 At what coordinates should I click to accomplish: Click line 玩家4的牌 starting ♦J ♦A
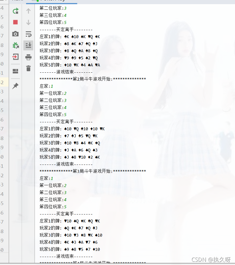(68, 150)
